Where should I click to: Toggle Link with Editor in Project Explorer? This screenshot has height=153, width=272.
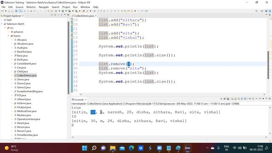coord(55,15)
